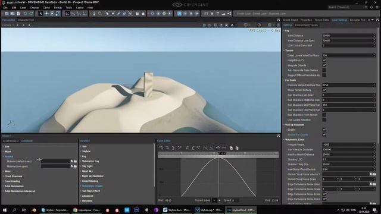Switch to the Asset Browser tab

pos(11,141)
